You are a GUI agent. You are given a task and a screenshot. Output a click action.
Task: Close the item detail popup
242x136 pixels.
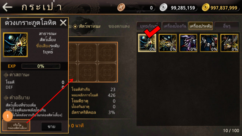[x=63, y=23]
